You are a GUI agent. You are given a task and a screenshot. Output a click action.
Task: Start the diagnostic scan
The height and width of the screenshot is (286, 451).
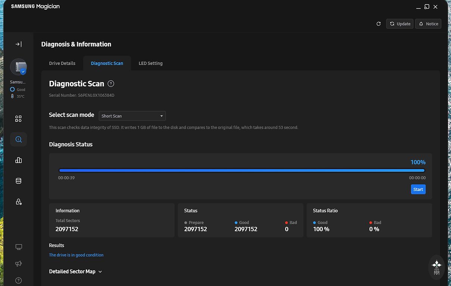click(418, 190)
